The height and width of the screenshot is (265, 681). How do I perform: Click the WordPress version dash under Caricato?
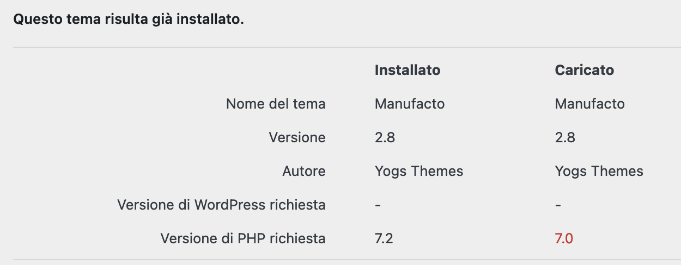[558, 205]
